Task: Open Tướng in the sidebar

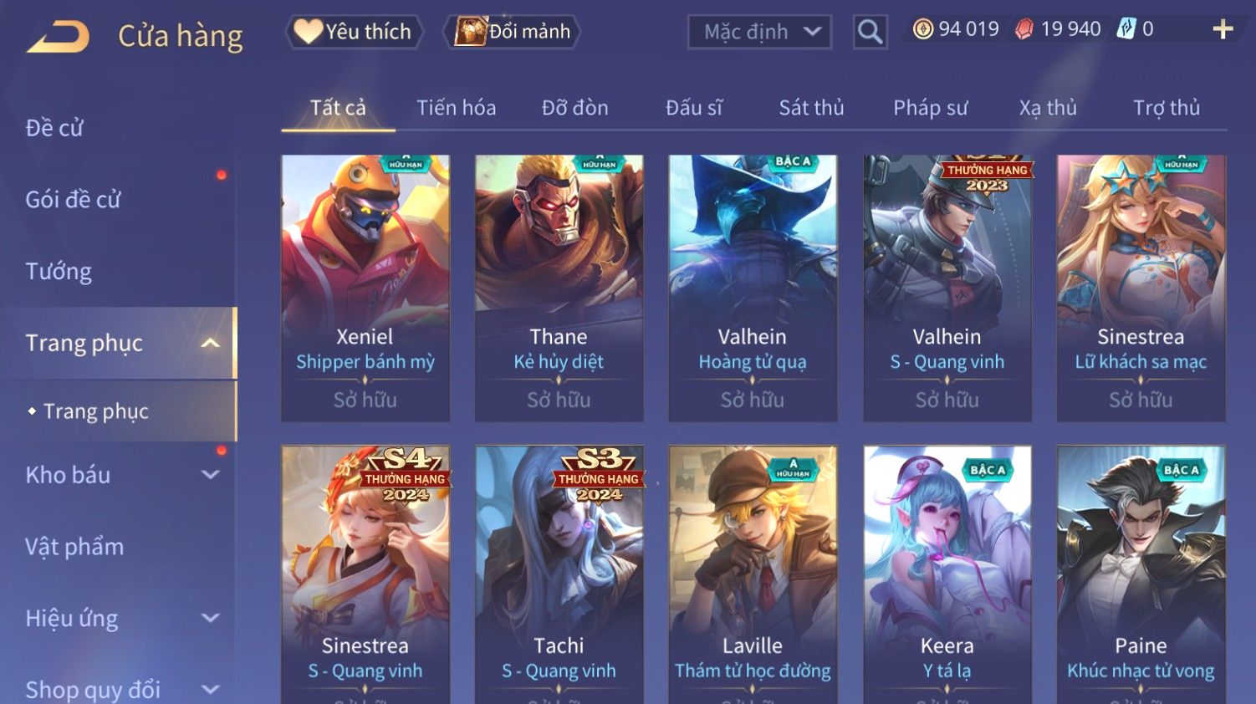Action: click(59, 272)
